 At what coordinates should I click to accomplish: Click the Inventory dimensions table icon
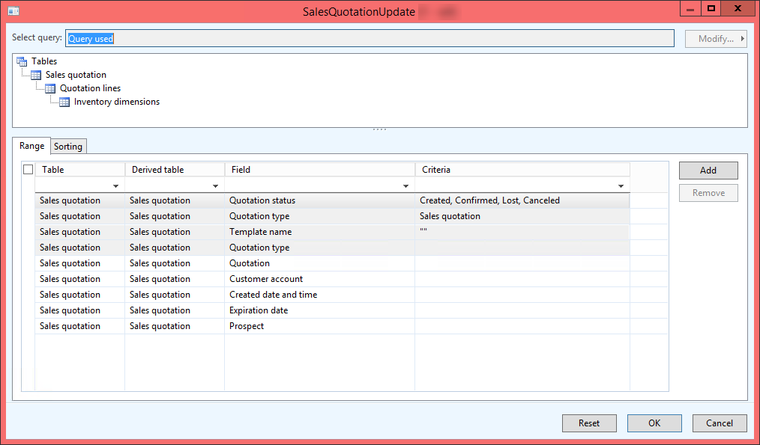tap(64, 102)
